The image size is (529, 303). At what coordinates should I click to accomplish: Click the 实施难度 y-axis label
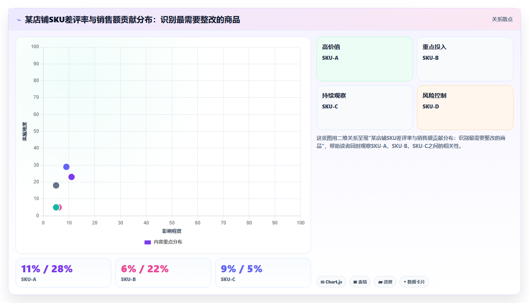point(25,132)
